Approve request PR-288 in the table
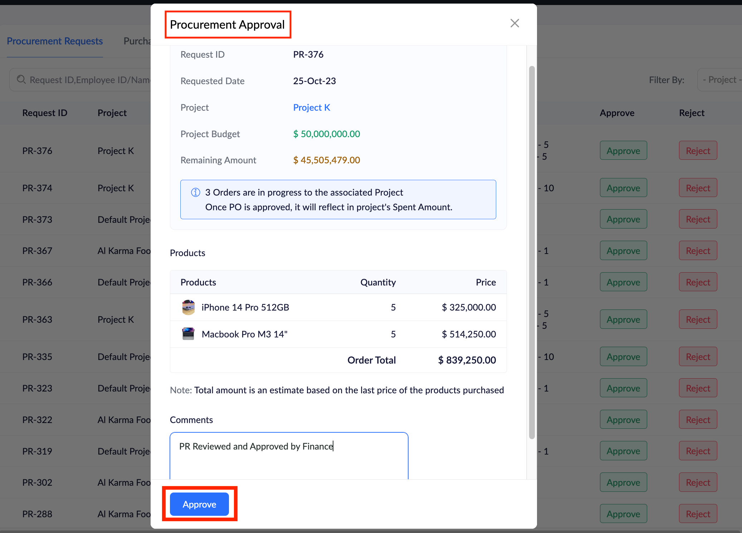Viewport: 742px width, 533px height. (x=623, y=514)
